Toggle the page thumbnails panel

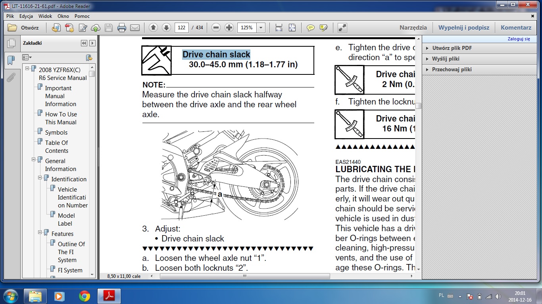point(11,44)
